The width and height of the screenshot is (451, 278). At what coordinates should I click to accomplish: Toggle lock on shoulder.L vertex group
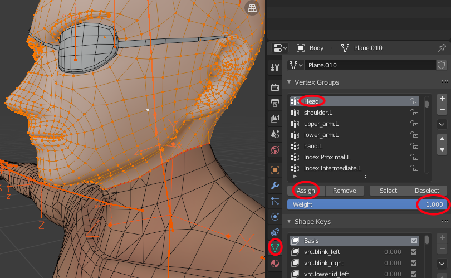click(414, 113)
